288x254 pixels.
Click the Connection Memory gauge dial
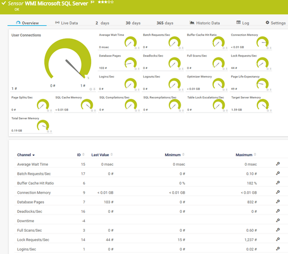click(x=262, y=42)
